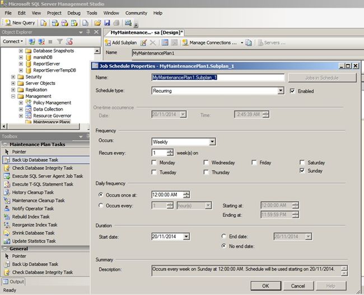Select the Notify Operator Task tool
The image size is (364, 295).
pos(33,208)
